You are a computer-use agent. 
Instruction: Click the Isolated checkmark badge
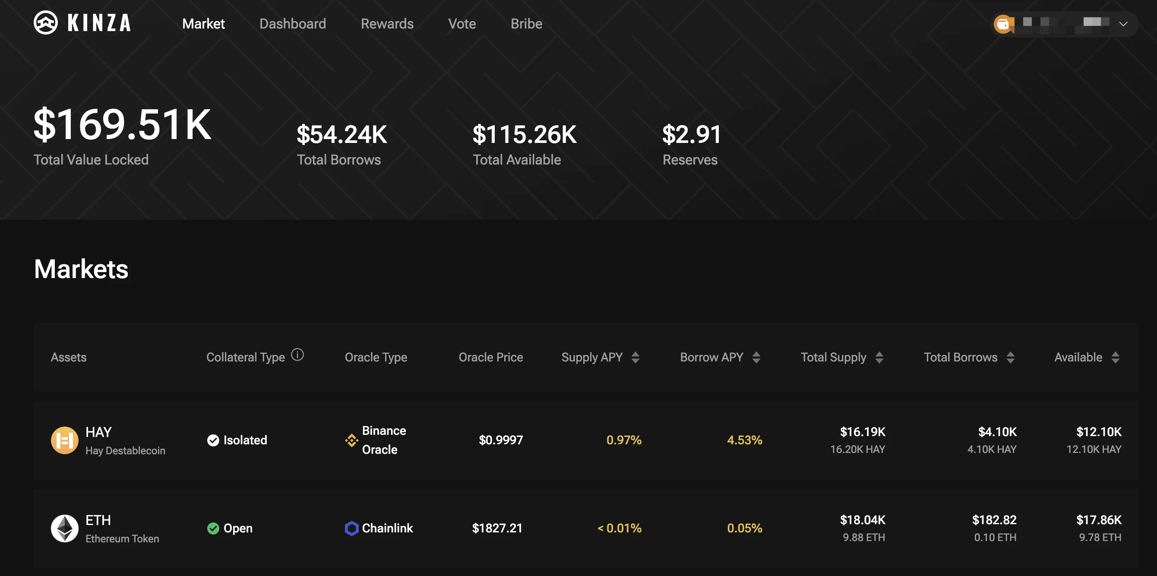pyautogui.click(x=213, y=440)
